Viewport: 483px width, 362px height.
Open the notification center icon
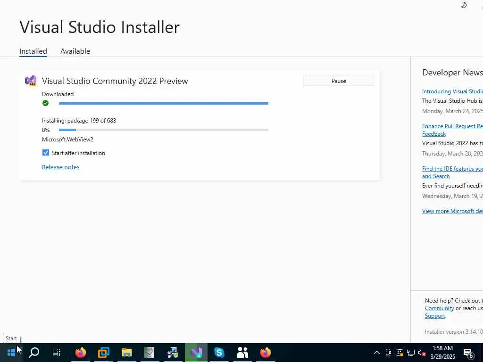468,353
